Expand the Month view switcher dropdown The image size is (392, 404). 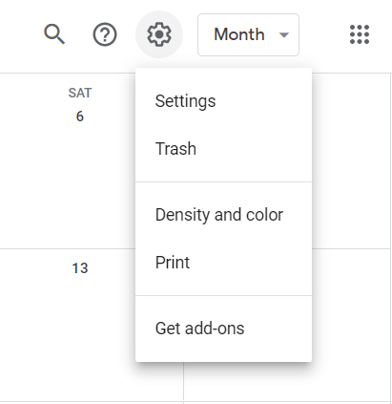248,34
